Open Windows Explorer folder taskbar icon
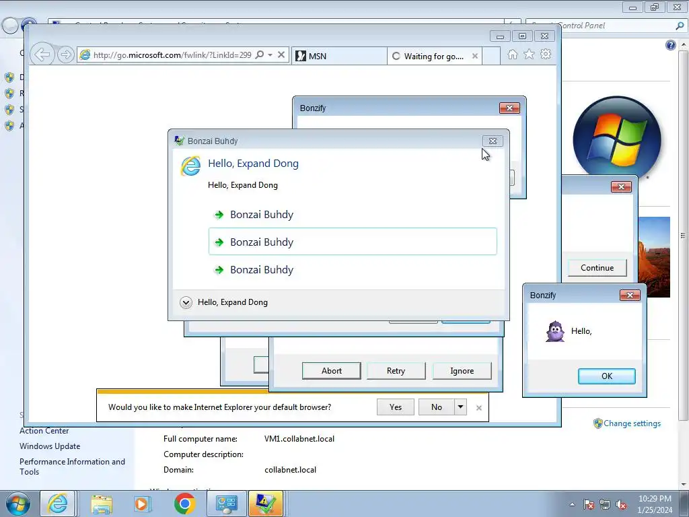This screenshot has width=689, height=517. (102, 504)
